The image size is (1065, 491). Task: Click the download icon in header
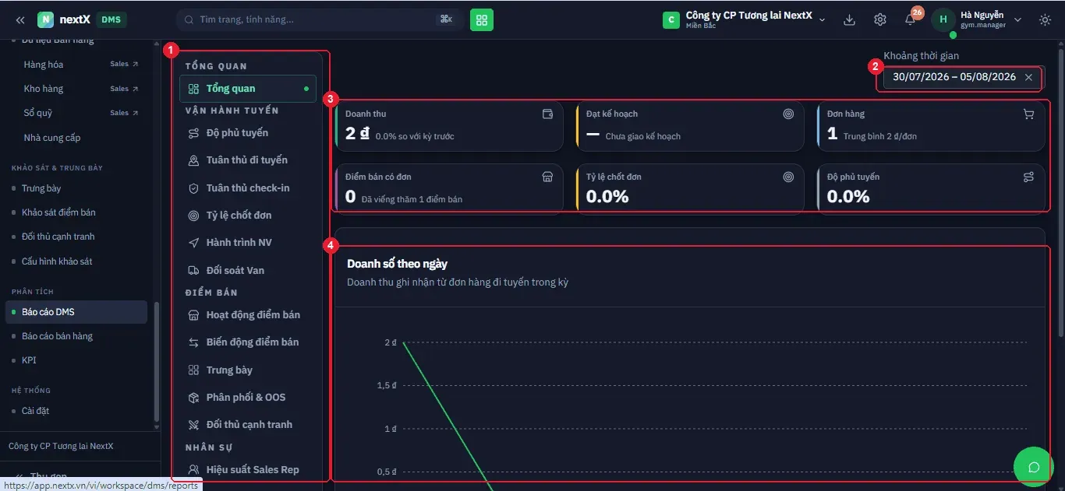(850, 19)
